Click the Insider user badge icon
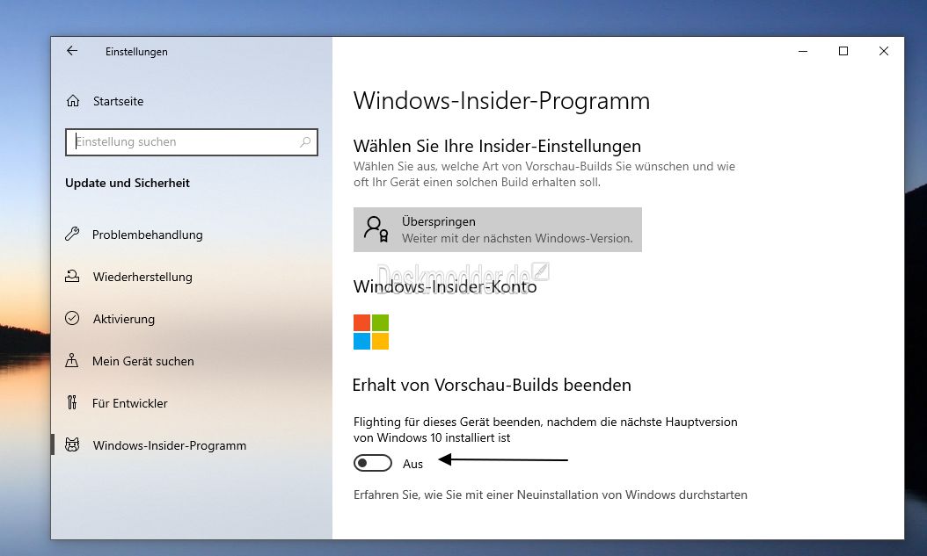The height and width of the screenshot is (556, 927). 376,229
